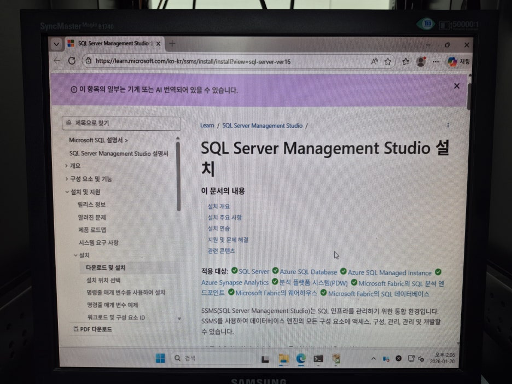The width and height of the screenshot is (512, 384).
Task: Open new tab with plus button
Action: pyautogui.click(x=172, y=43)
